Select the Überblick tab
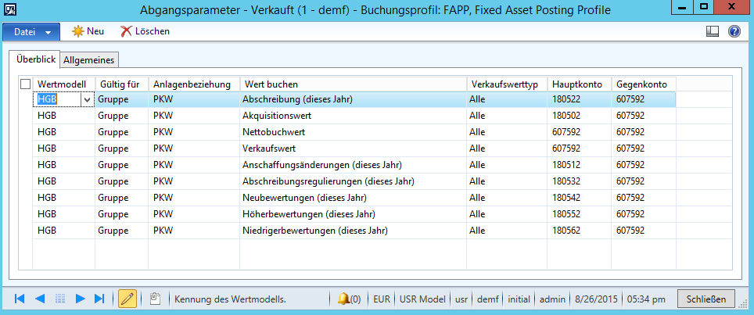 [35, 59]
